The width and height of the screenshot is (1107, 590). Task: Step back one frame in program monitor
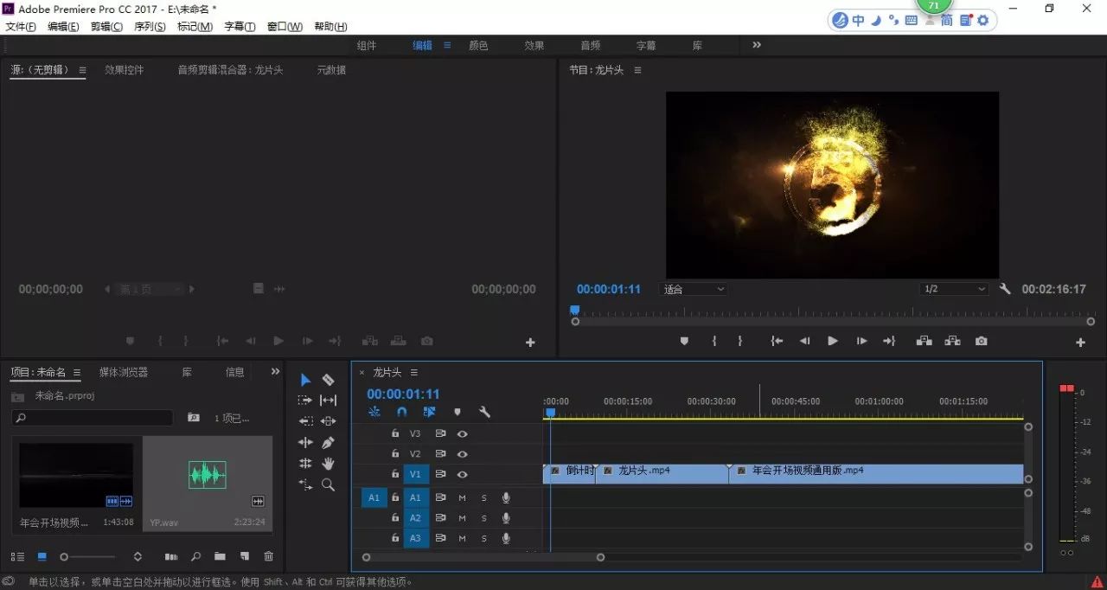[x=805, y=341]
